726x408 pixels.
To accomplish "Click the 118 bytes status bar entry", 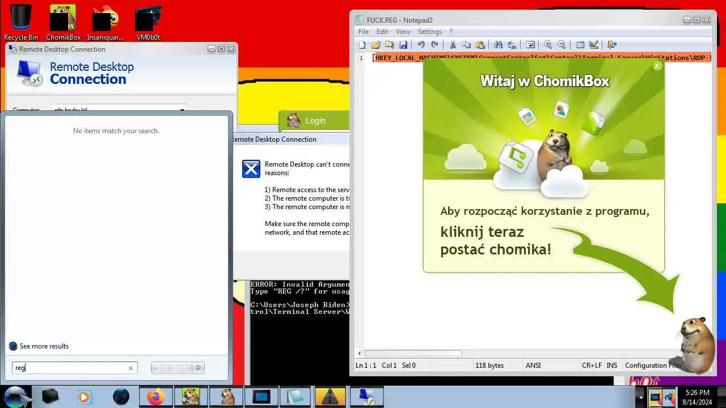I will tap(489, 365).
